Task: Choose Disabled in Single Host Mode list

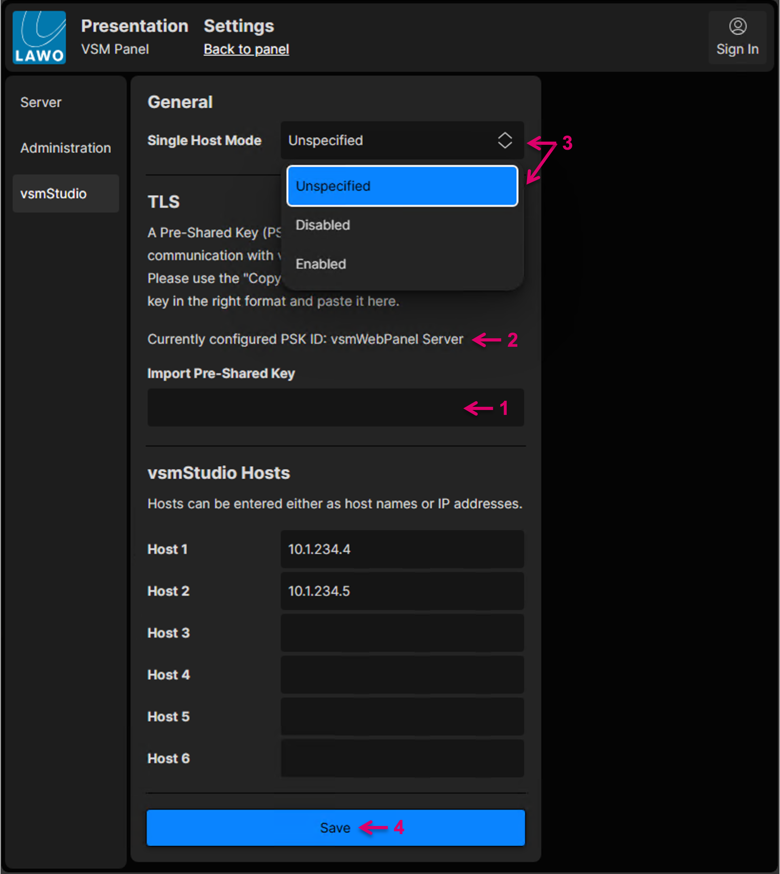Action: click(x=323, y=225)
